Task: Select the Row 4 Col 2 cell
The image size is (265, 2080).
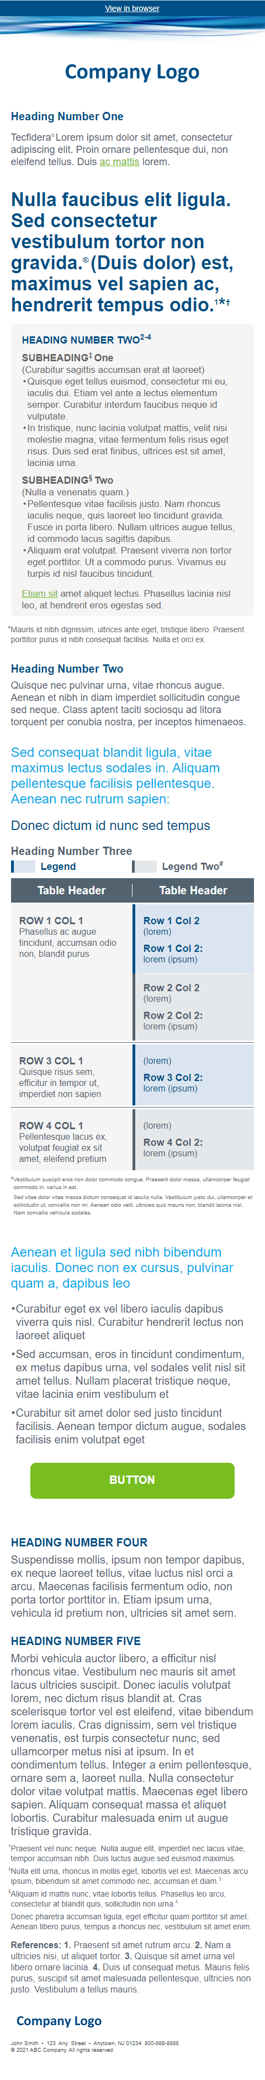Action: [x=193, y=1140]
